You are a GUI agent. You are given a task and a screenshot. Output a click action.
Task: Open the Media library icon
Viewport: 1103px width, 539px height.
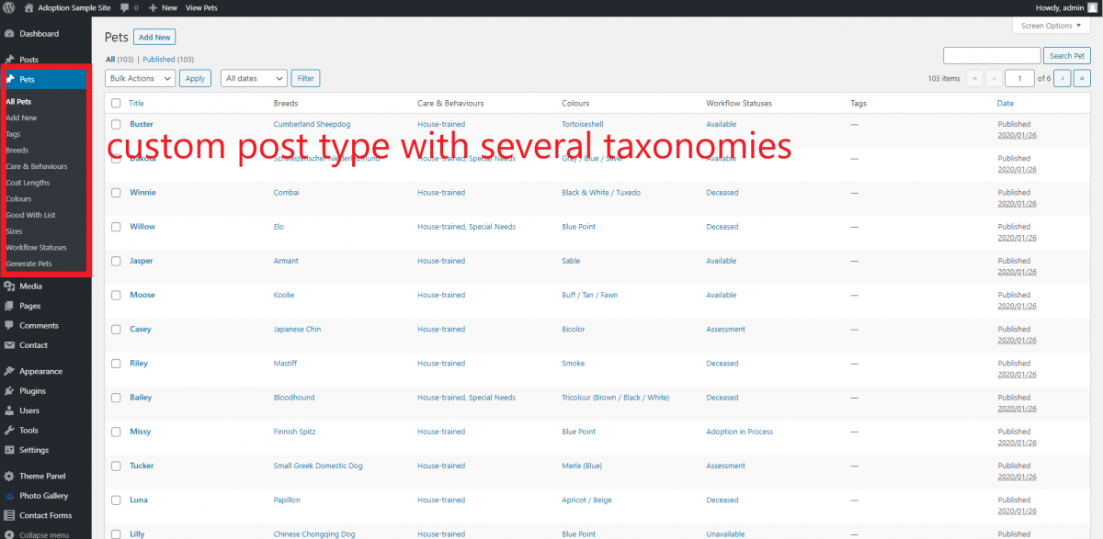coord(9,286)
